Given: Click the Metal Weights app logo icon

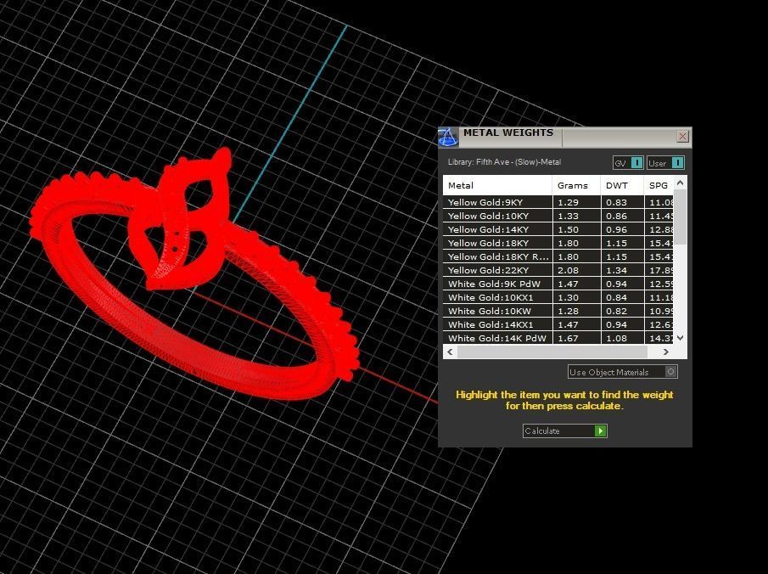Looking at the screenshot, I should point(448,137).
